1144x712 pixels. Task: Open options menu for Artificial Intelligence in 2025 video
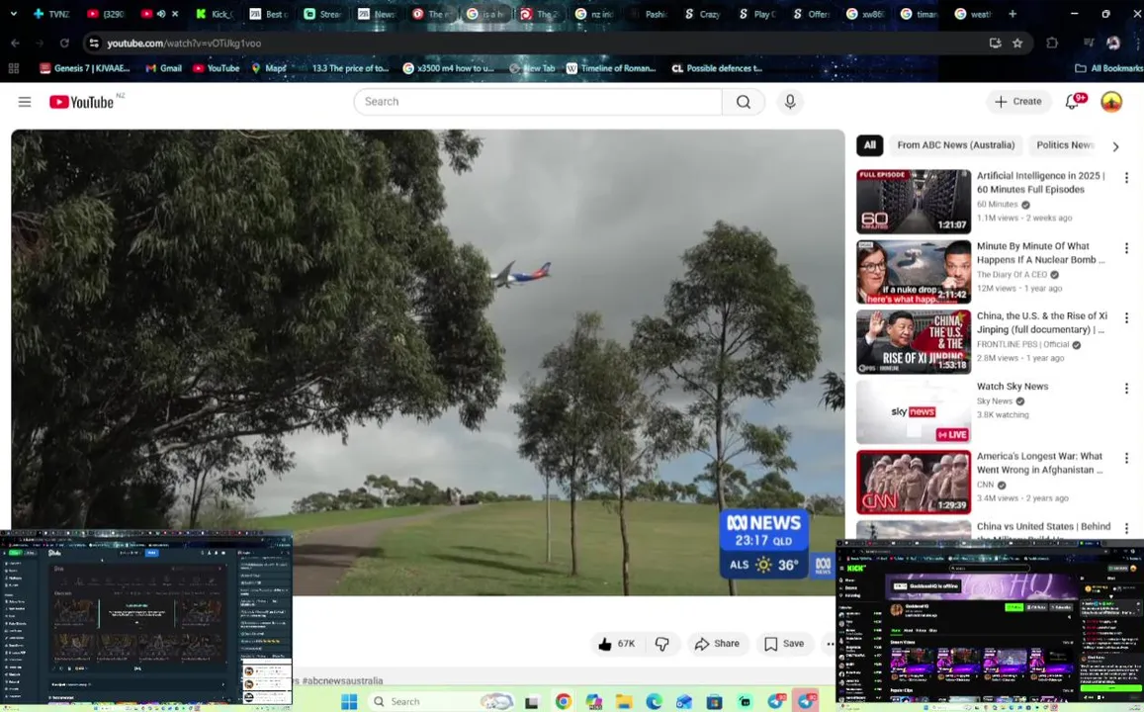point(1126,178)
